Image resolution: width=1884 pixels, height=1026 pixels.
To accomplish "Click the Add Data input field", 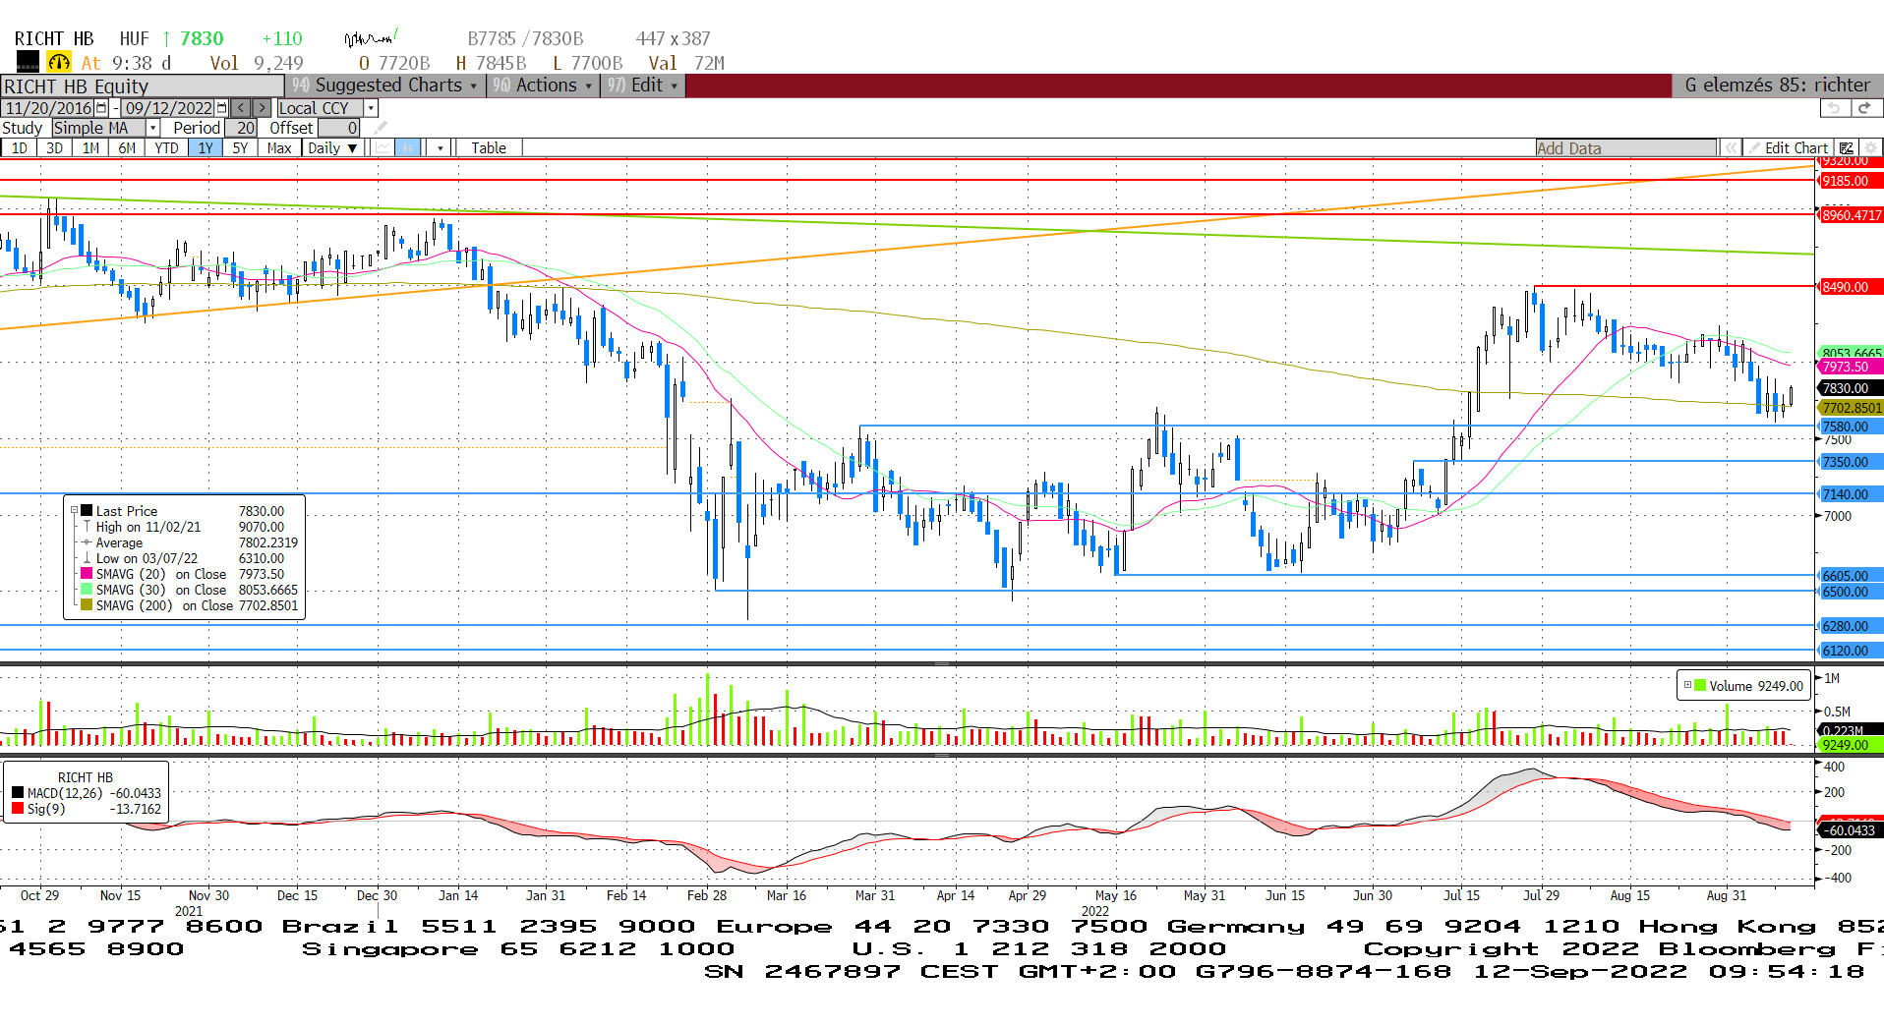I will tap(1626, 148).
